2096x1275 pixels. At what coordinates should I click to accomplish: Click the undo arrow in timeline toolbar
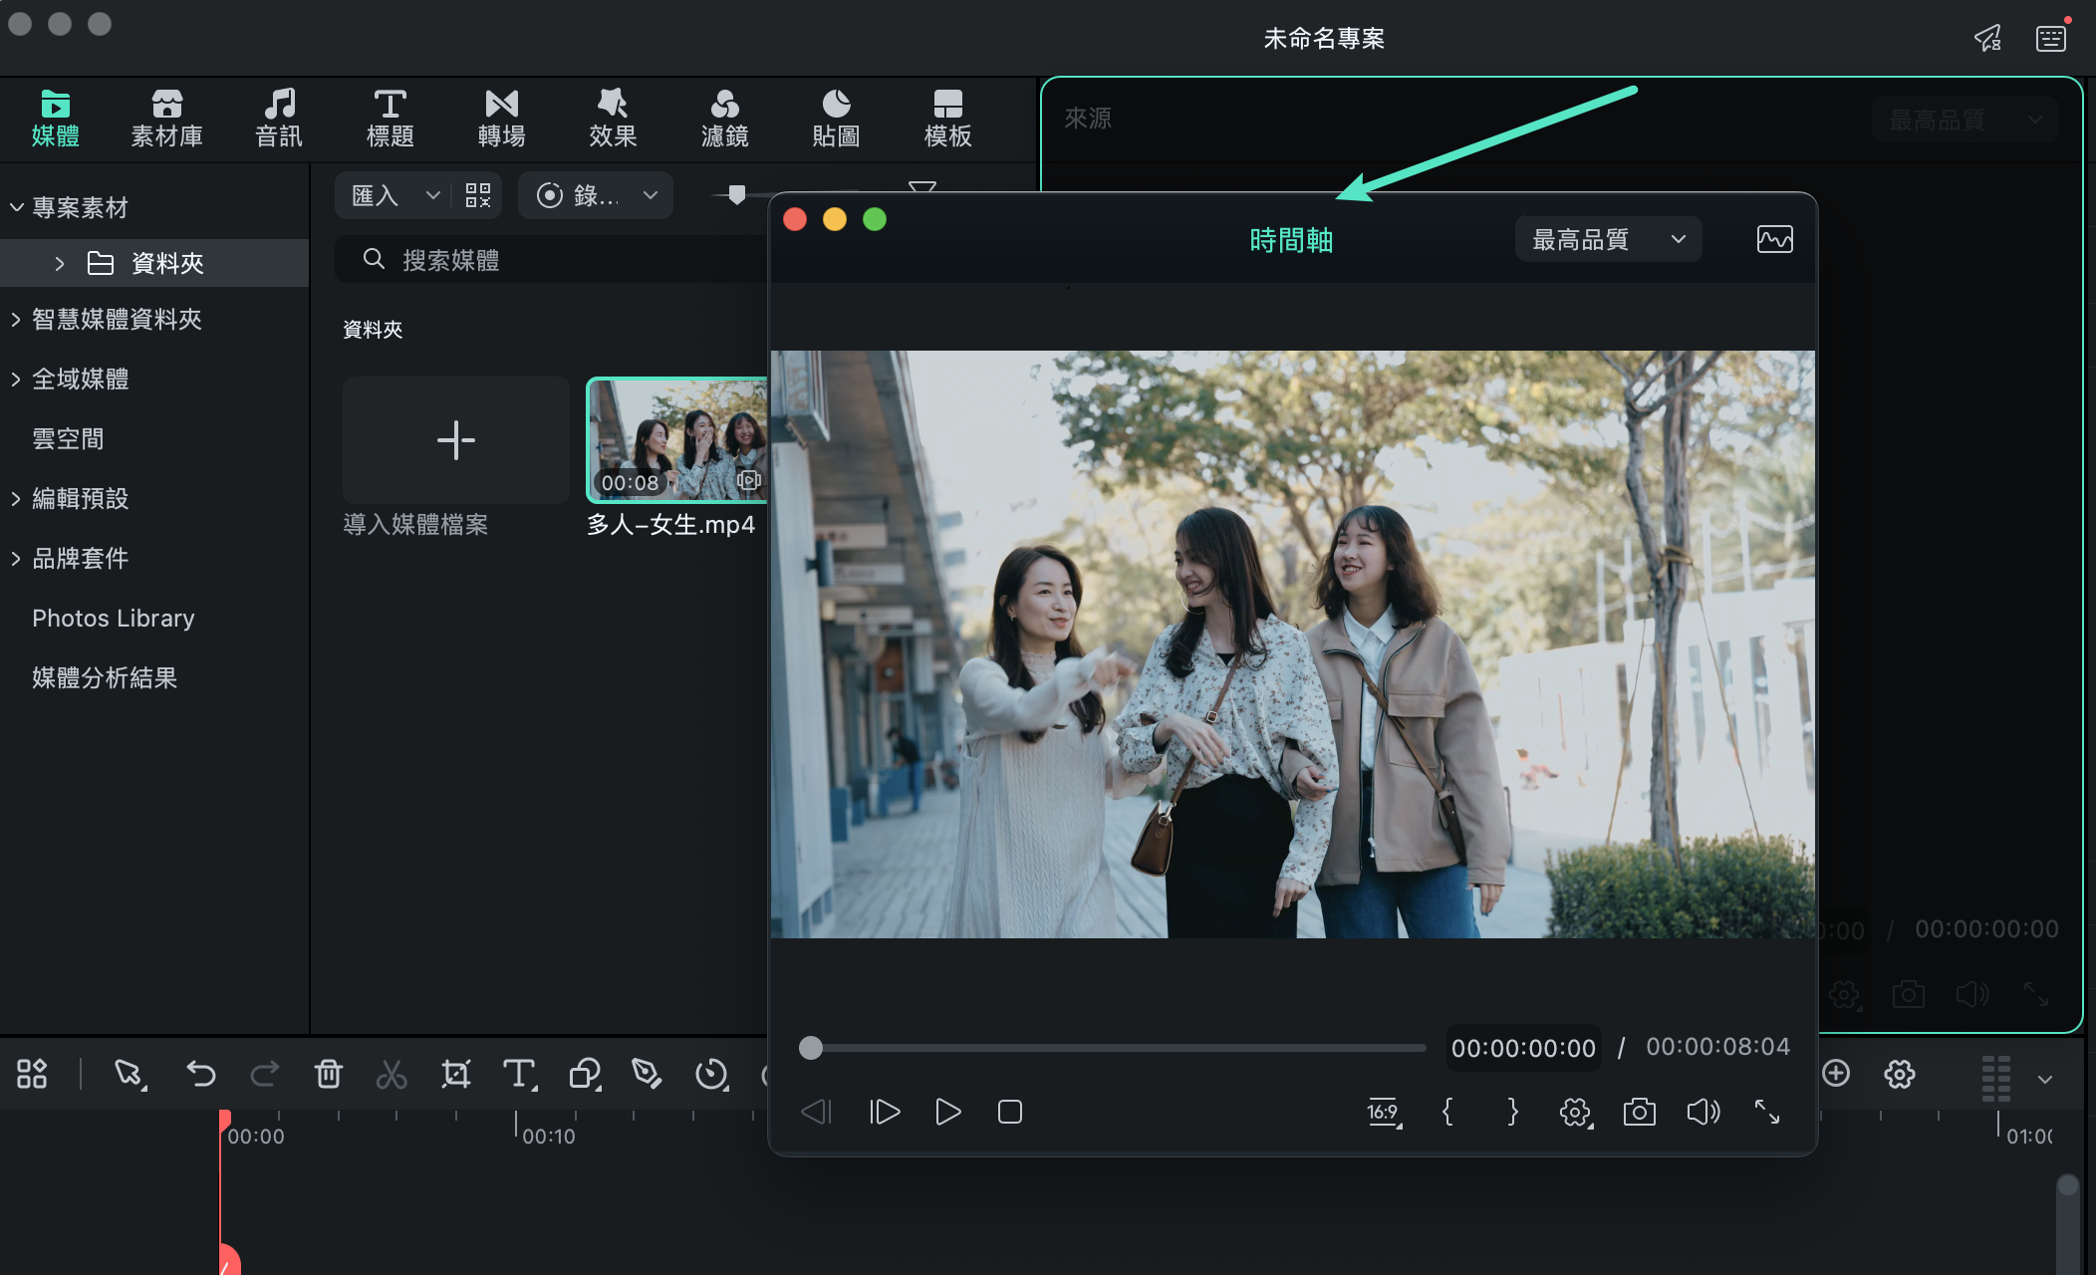pos(201,1074)
